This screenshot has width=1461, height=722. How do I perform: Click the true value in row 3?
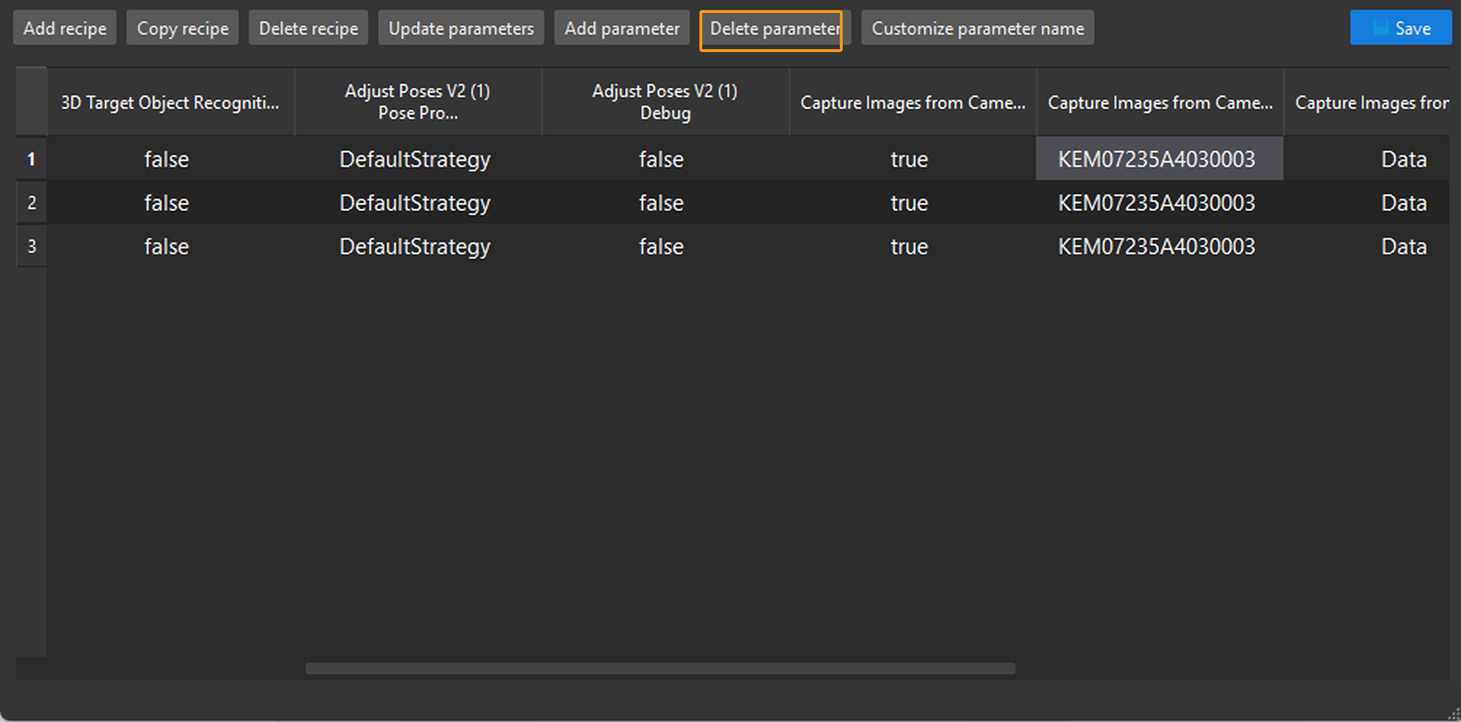tap(909, 246)
